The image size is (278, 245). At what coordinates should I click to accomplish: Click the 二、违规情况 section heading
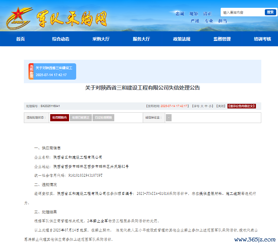coord(46,185)
